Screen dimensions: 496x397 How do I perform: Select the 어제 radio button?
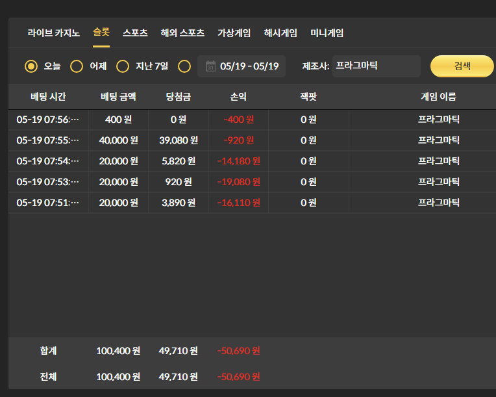pyautogui.click(x=77, y=66)
